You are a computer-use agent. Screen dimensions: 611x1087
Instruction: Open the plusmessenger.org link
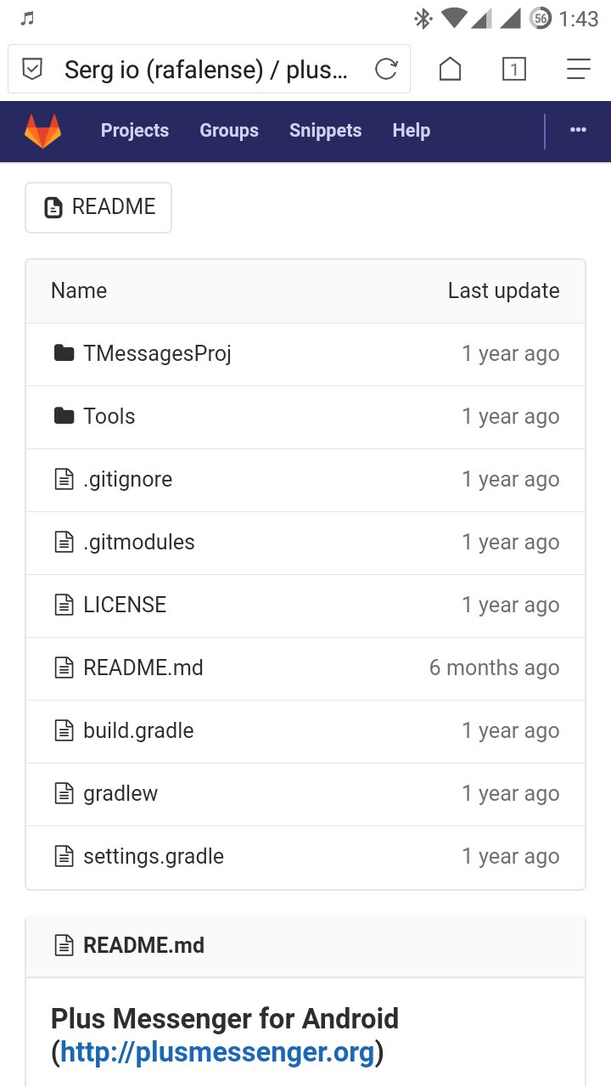click(217, 1052)
